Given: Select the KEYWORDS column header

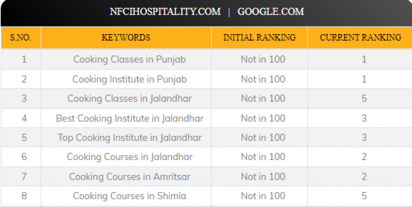Looking at the screenshot, I should coord(126,37).
